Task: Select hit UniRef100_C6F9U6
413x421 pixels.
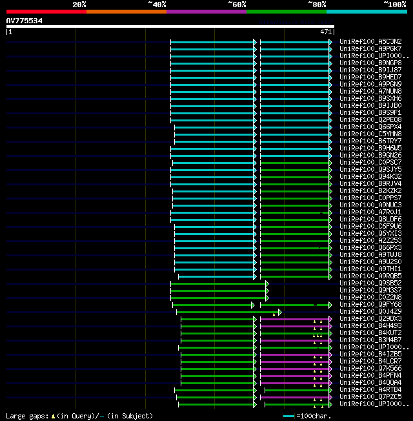Action: click(370, 227)
